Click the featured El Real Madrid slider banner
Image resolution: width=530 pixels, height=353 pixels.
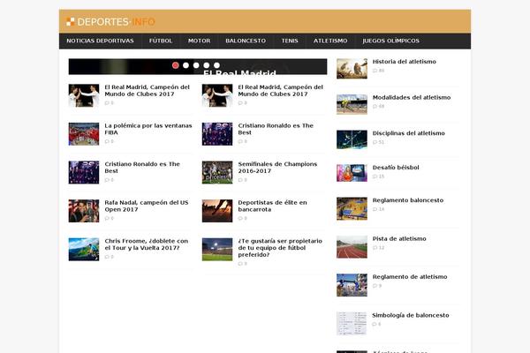(198, 66)
